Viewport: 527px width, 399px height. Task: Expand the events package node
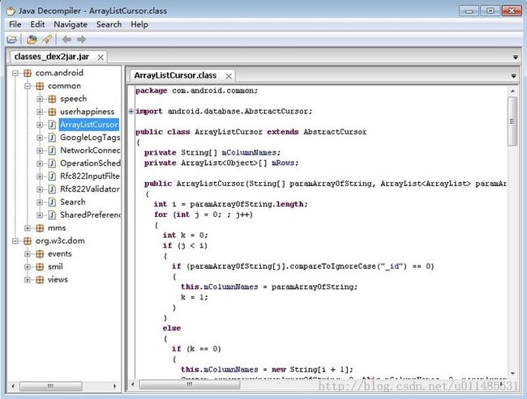28,254
